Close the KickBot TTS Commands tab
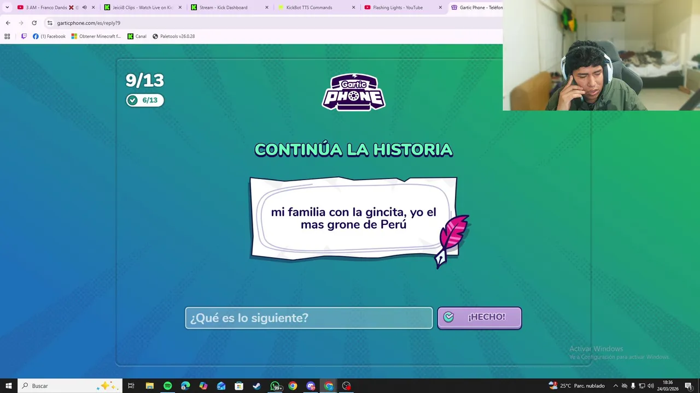This screenshot has width=700, height=393. pos(353,8)
